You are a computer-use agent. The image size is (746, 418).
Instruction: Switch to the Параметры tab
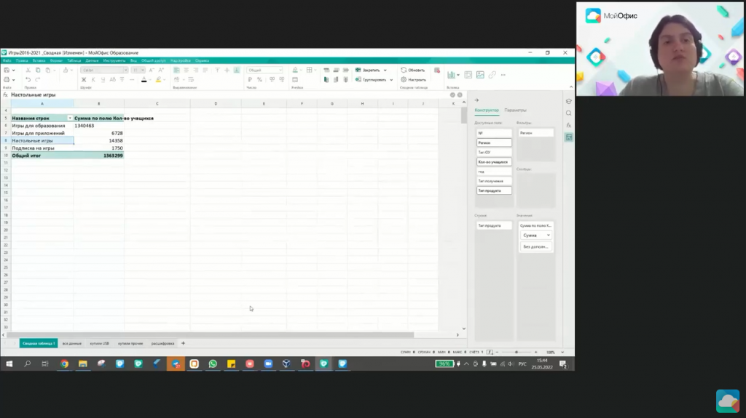[515, 110]
